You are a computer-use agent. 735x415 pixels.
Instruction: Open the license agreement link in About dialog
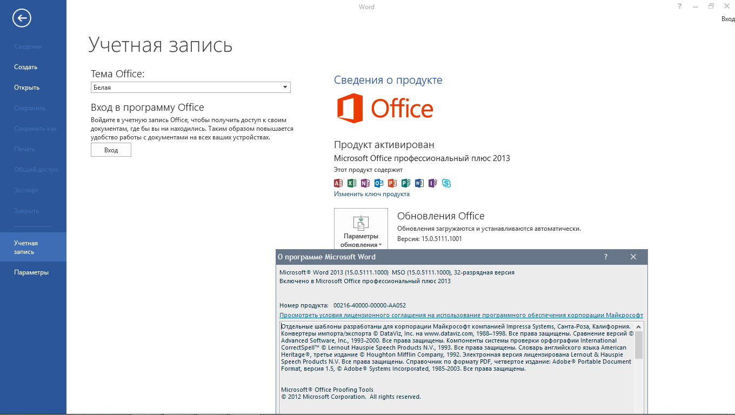click(x=461, y=315)
